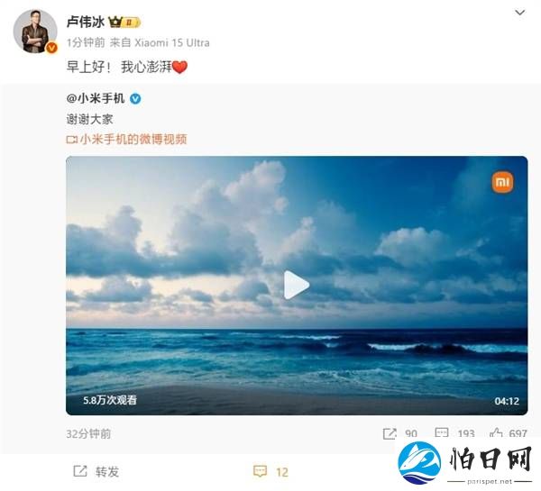Open 卢伟冰's profile avatar

pos(35,32)
